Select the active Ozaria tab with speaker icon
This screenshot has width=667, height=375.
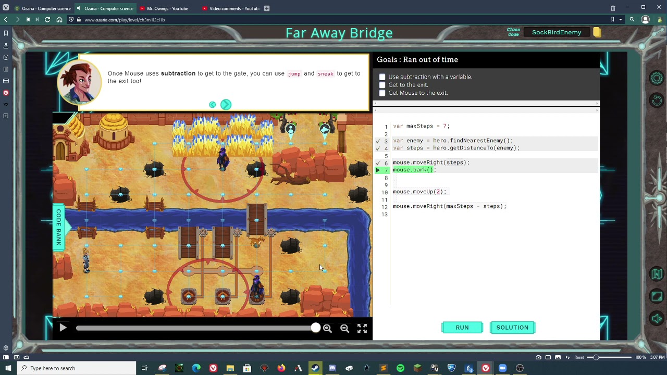click(105, 8)
